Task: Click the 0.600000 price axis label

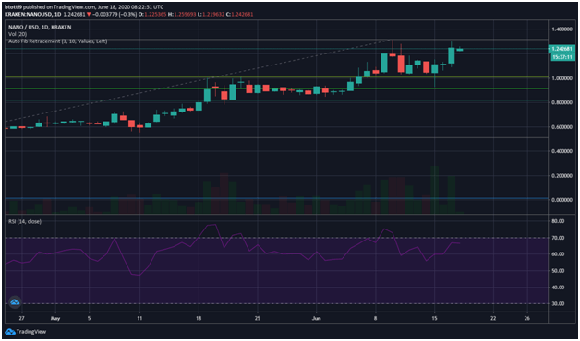Action: [x=562, y=127]
